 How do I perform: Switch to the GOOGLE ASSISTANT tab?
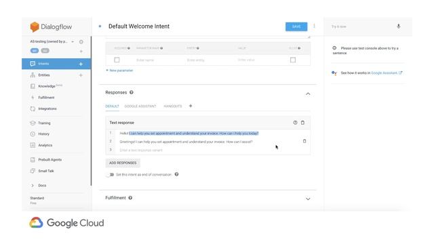[x=140, y=106]
